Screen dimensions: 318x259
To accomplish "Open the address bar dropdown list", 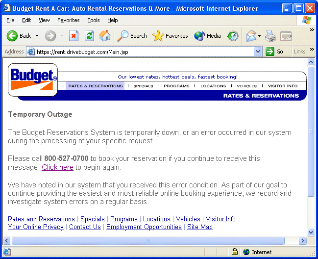I will click(x=258, y=52).
